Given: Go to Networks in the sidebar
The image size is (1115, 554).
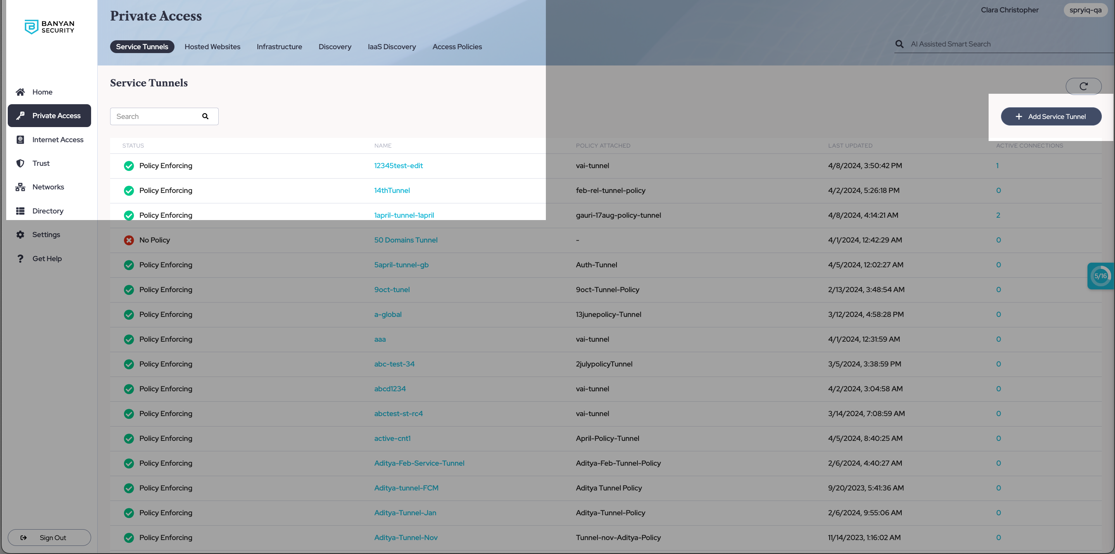Looking at the screenshot, I should click(48, 187).
